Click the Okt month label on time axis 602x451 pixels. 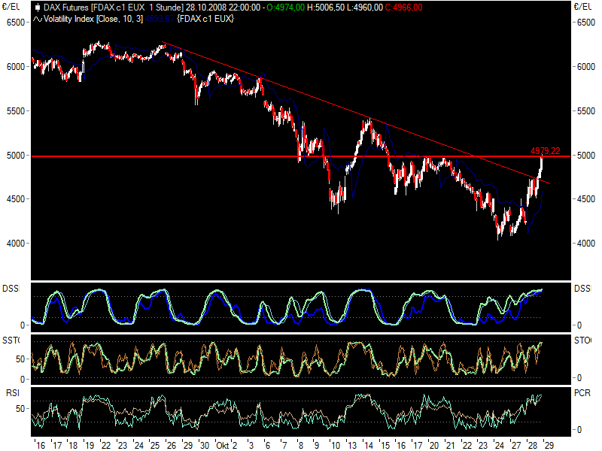222,446
